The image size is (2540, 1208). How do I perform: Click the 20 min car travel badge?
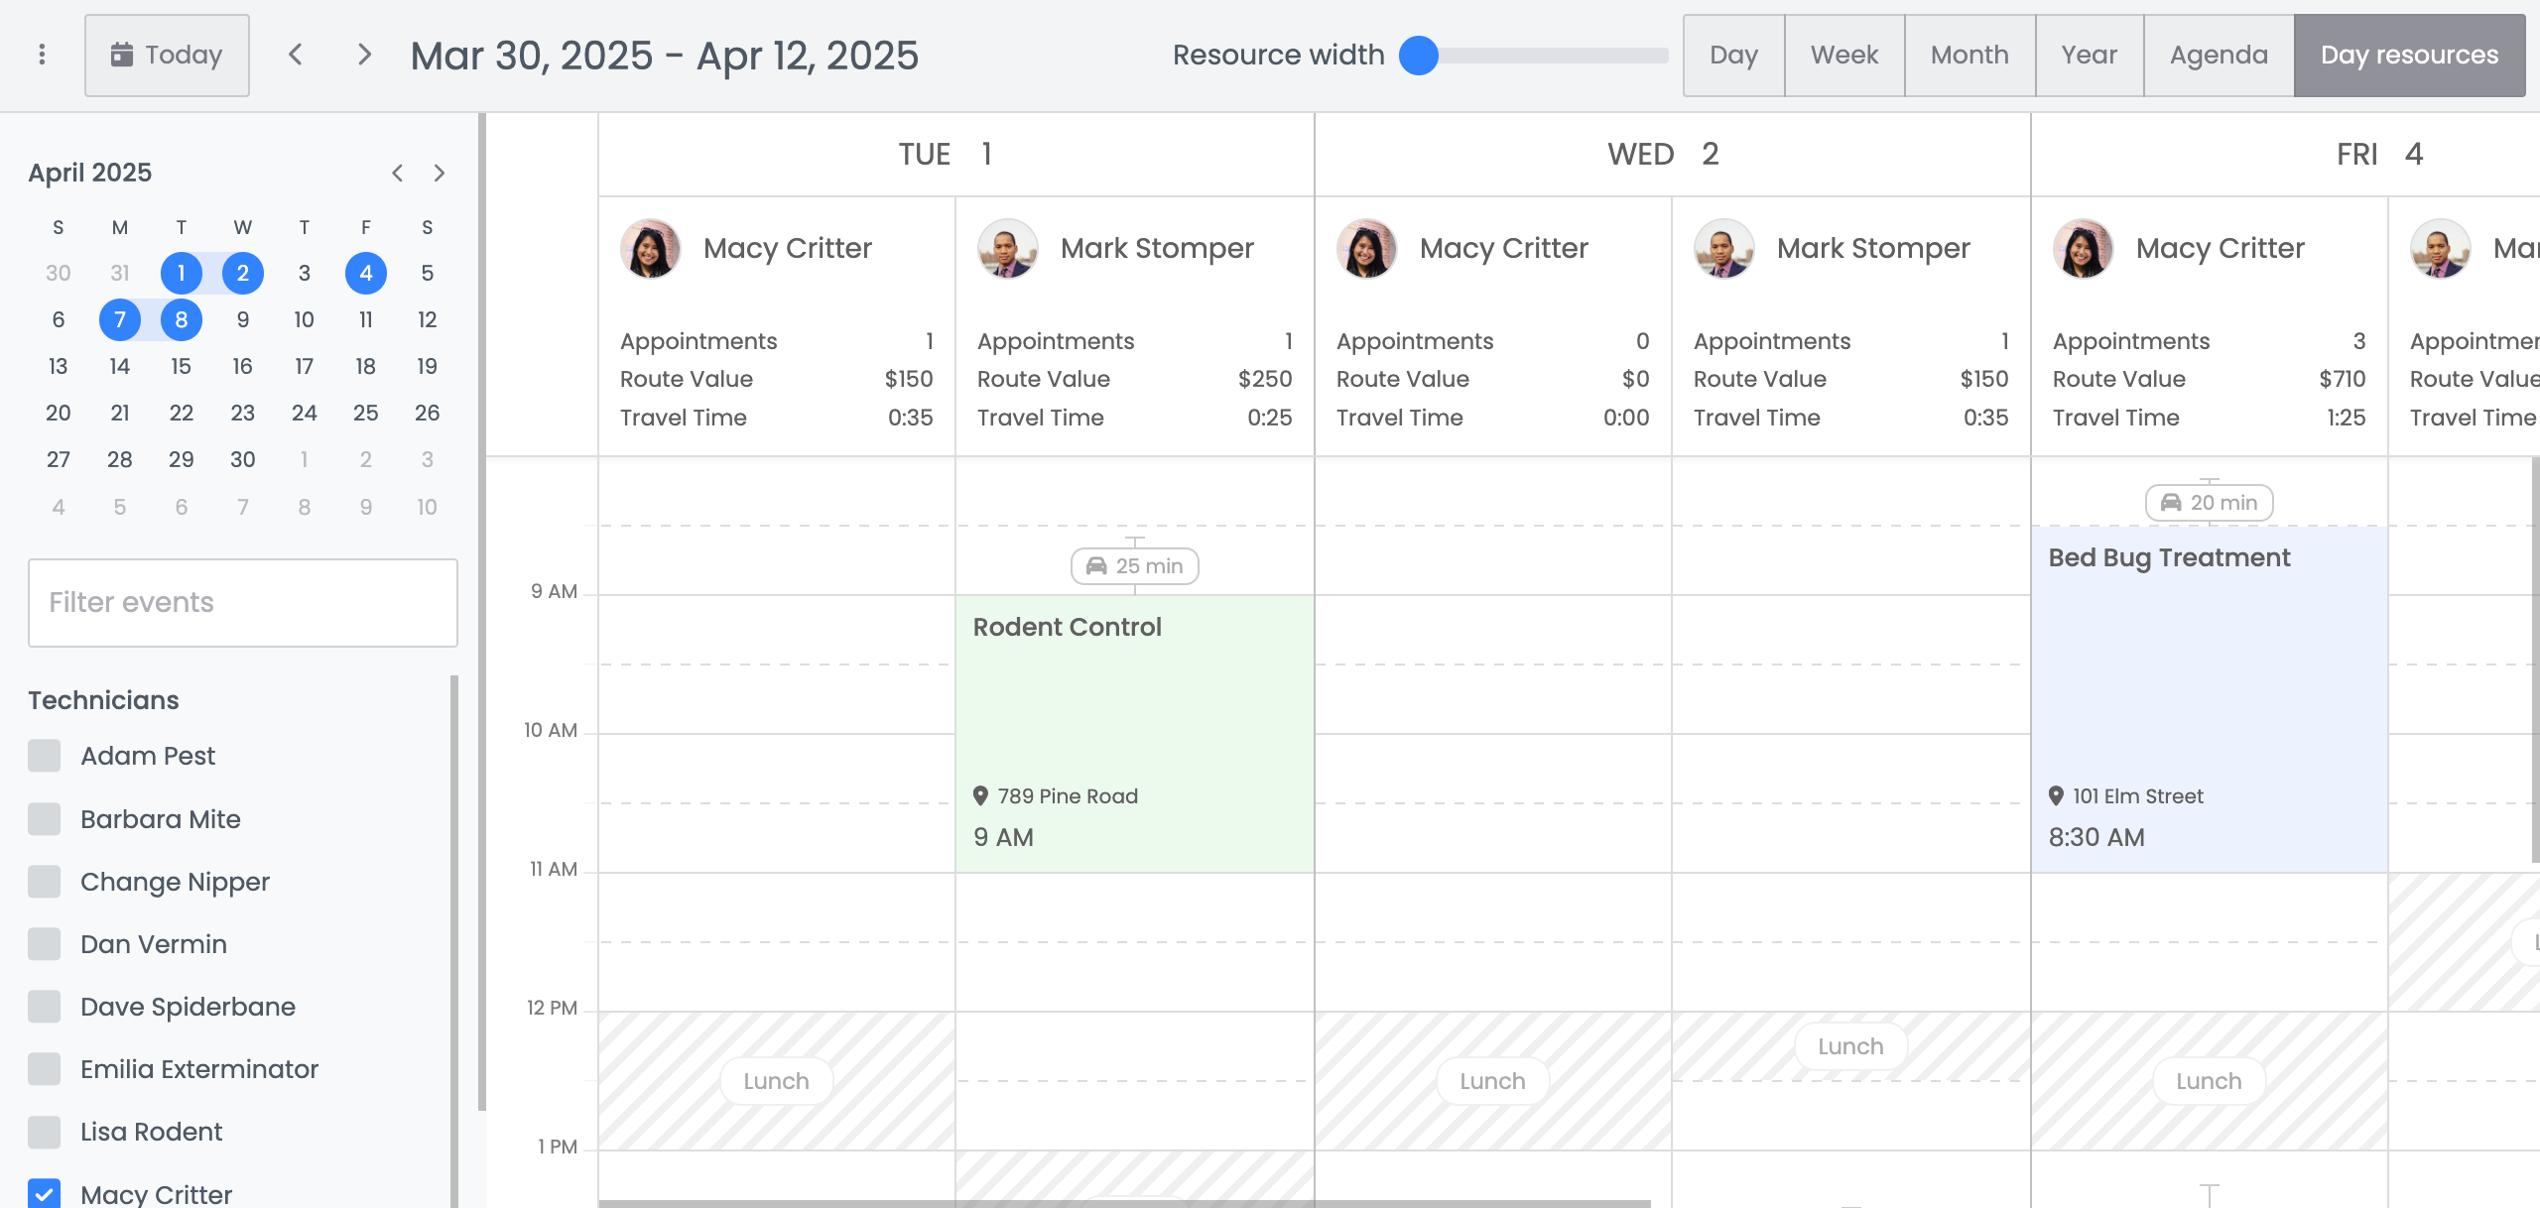point(2209,503)
